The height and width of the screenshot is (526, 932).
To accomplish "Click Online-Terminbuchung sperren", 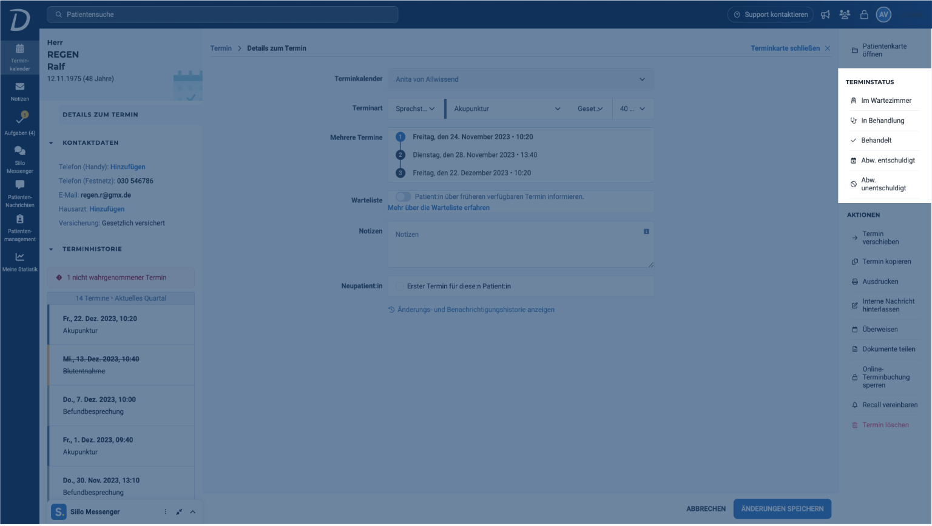I will click(x=885, y=377).
